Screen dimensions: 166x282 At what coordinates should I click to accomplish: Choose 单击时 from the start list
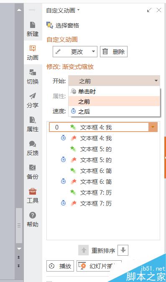(114, 91)
